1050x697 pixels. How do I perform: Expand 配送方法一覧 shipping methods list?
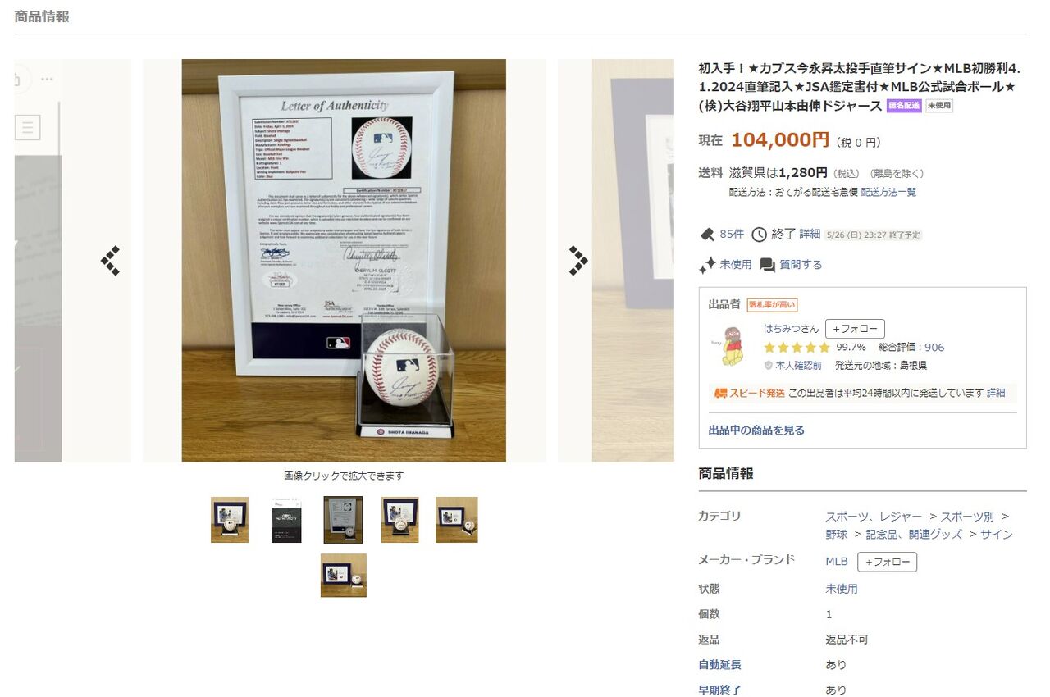[889, 192]
